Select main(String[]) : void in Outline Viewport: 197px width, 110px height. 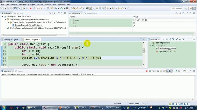coord(168,49)
